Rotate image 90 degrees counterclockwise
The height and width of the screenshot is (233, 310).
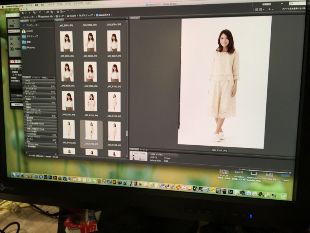(68, 11)
